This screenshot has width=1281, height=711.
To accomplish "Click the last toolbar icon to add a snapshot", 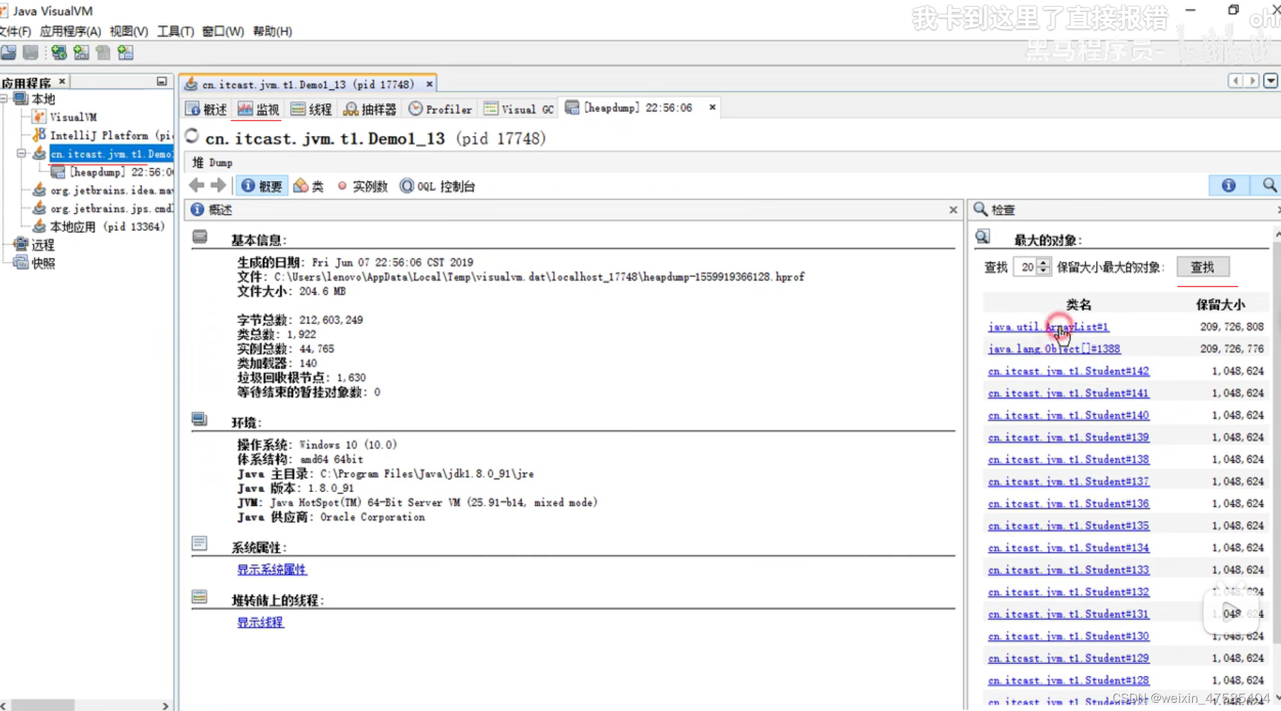I will coord(126,53).
